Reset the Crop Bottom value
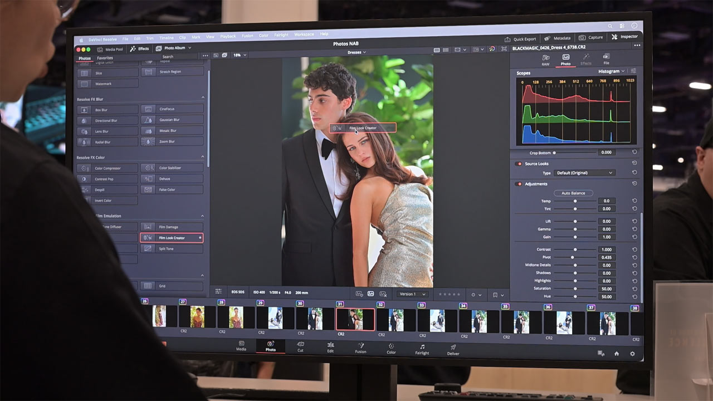713x401 pixels. pyautogui.click(x=634, y=152)
